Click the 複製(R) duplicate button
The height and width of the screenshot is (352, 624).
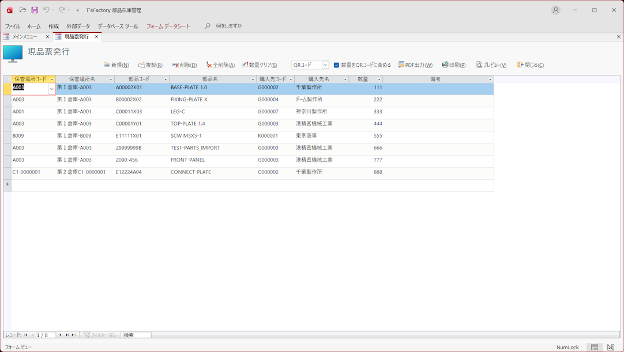pyautogui.click(x=151, y=65)
